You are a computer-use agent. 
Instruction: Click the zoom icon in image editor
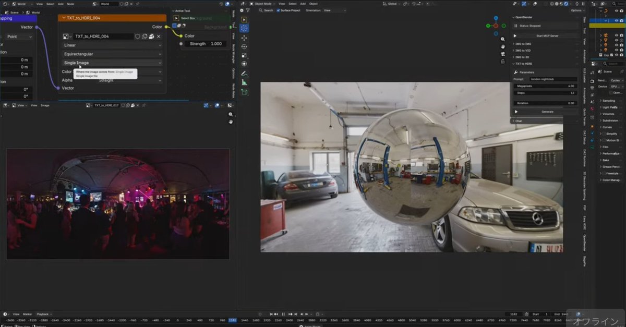click(231, 114)
